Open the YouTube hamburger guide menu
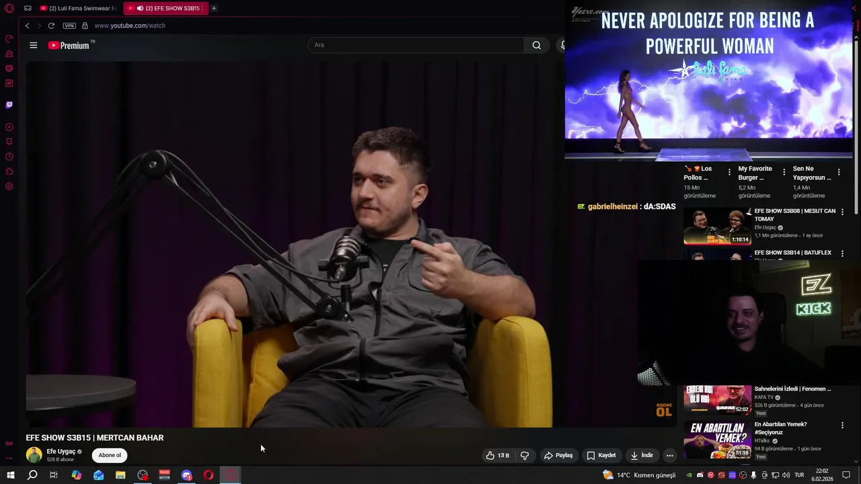Image resolution: width=861 pixels, height=484 pixels. coord(34,45)
